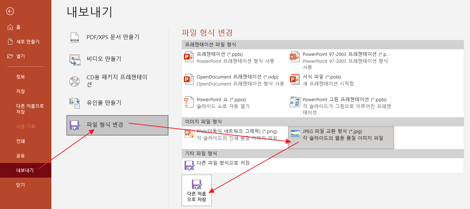Select 유인물 만들기 option

pyautogui.click(x=117, y=103)
